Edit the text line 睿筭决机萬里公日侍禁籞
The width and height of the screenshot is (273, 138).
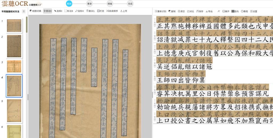click(x=212, y=94)
